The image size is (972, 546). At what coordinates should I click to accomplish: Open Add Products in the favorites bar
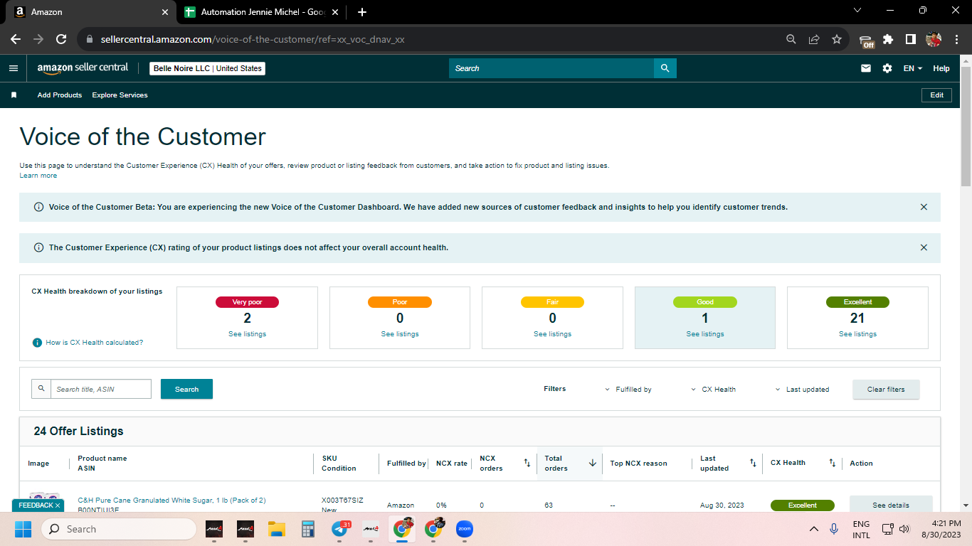[60, 95]
